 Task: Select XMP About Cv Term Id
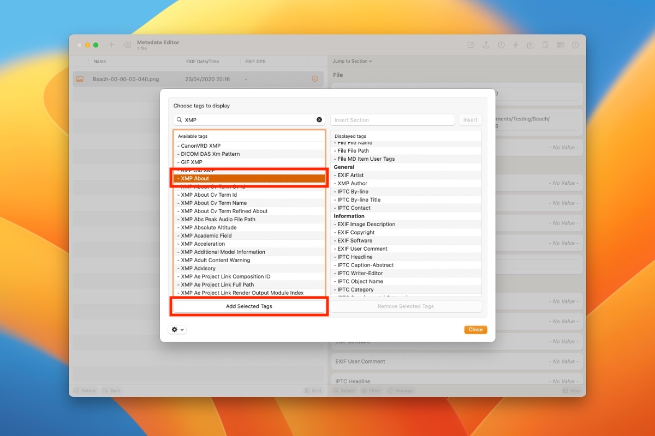(249, 195)
